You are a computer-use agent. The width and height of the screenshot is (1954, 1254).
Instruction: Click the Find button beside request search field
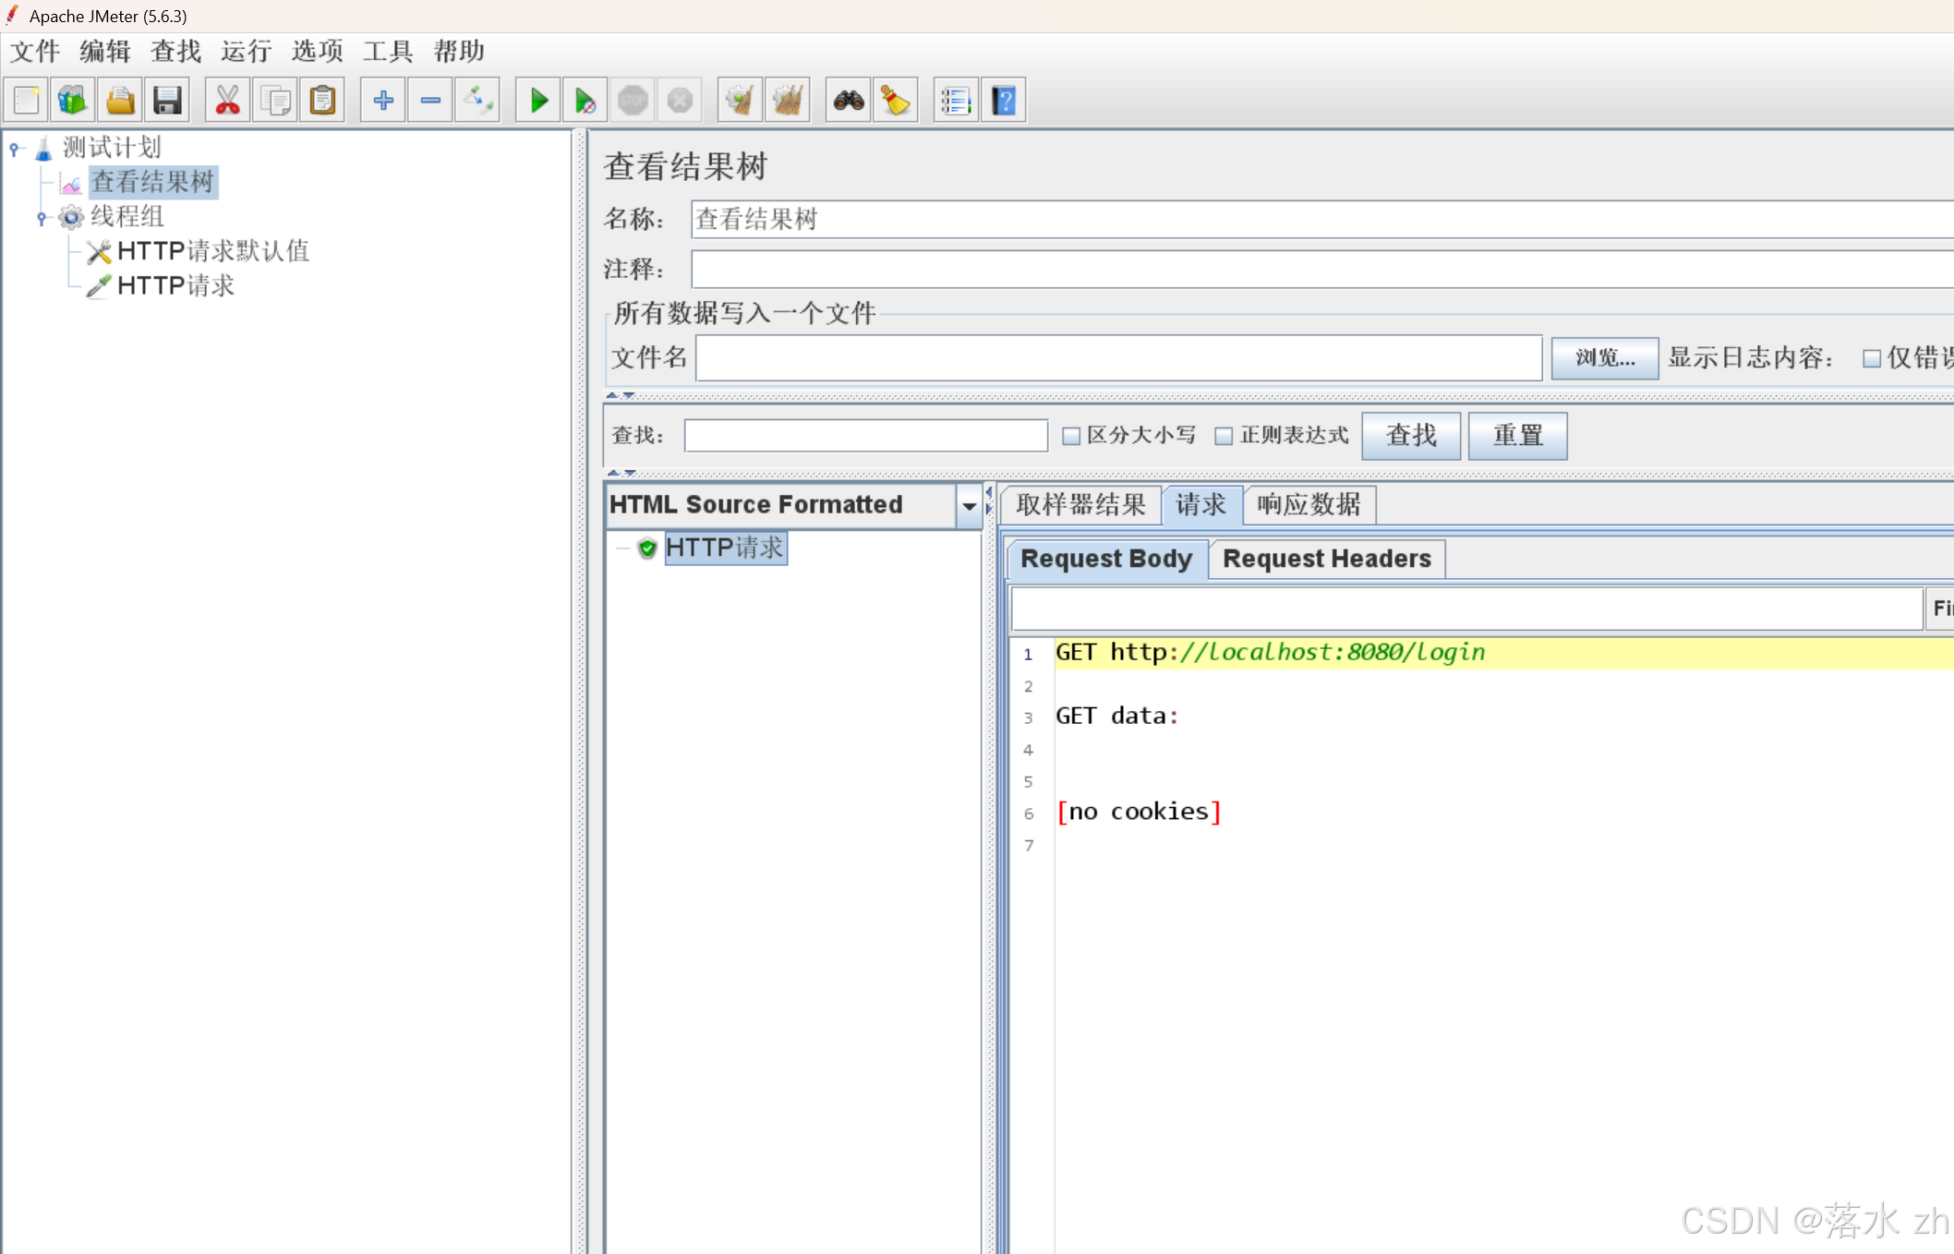tap(1941, 609)
